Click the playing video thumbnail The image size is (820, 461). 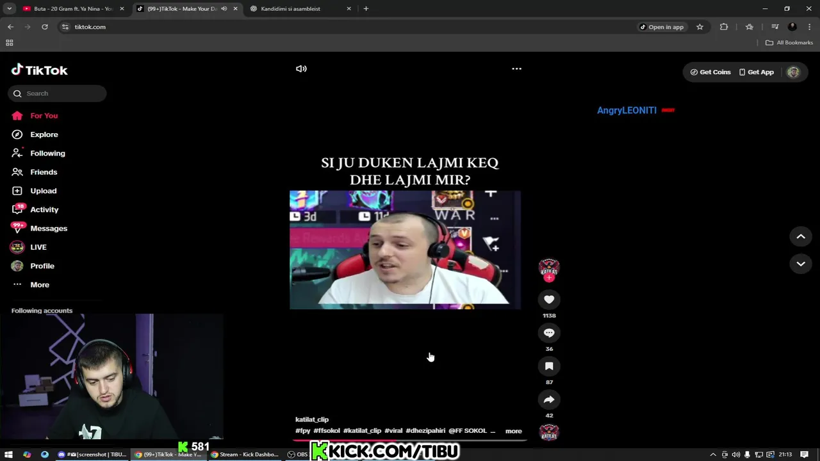click(x=405, y=250)
